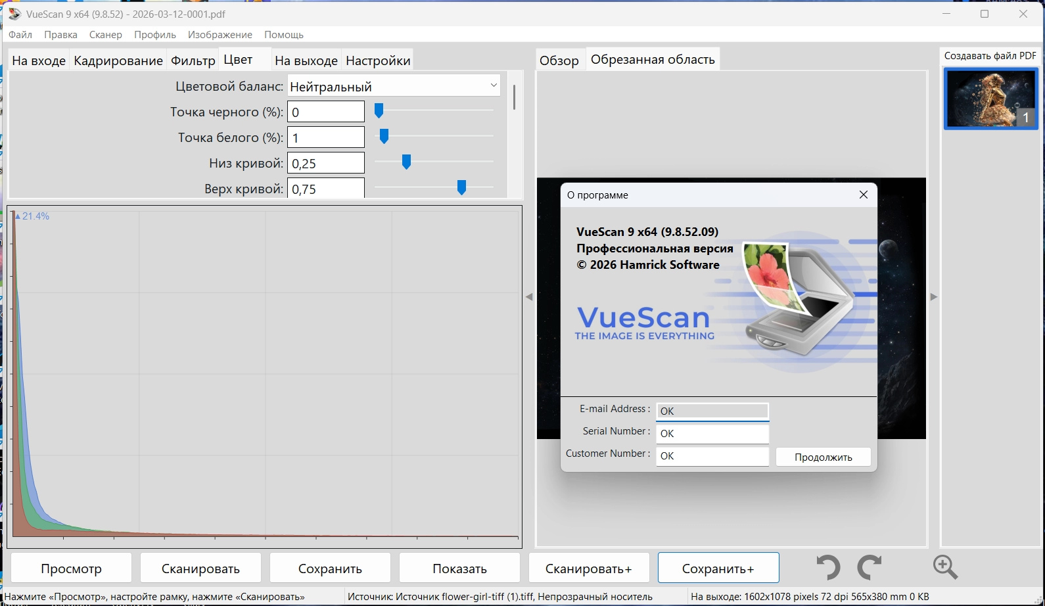Click the VueScan logo in about dialog

(644, 323)
